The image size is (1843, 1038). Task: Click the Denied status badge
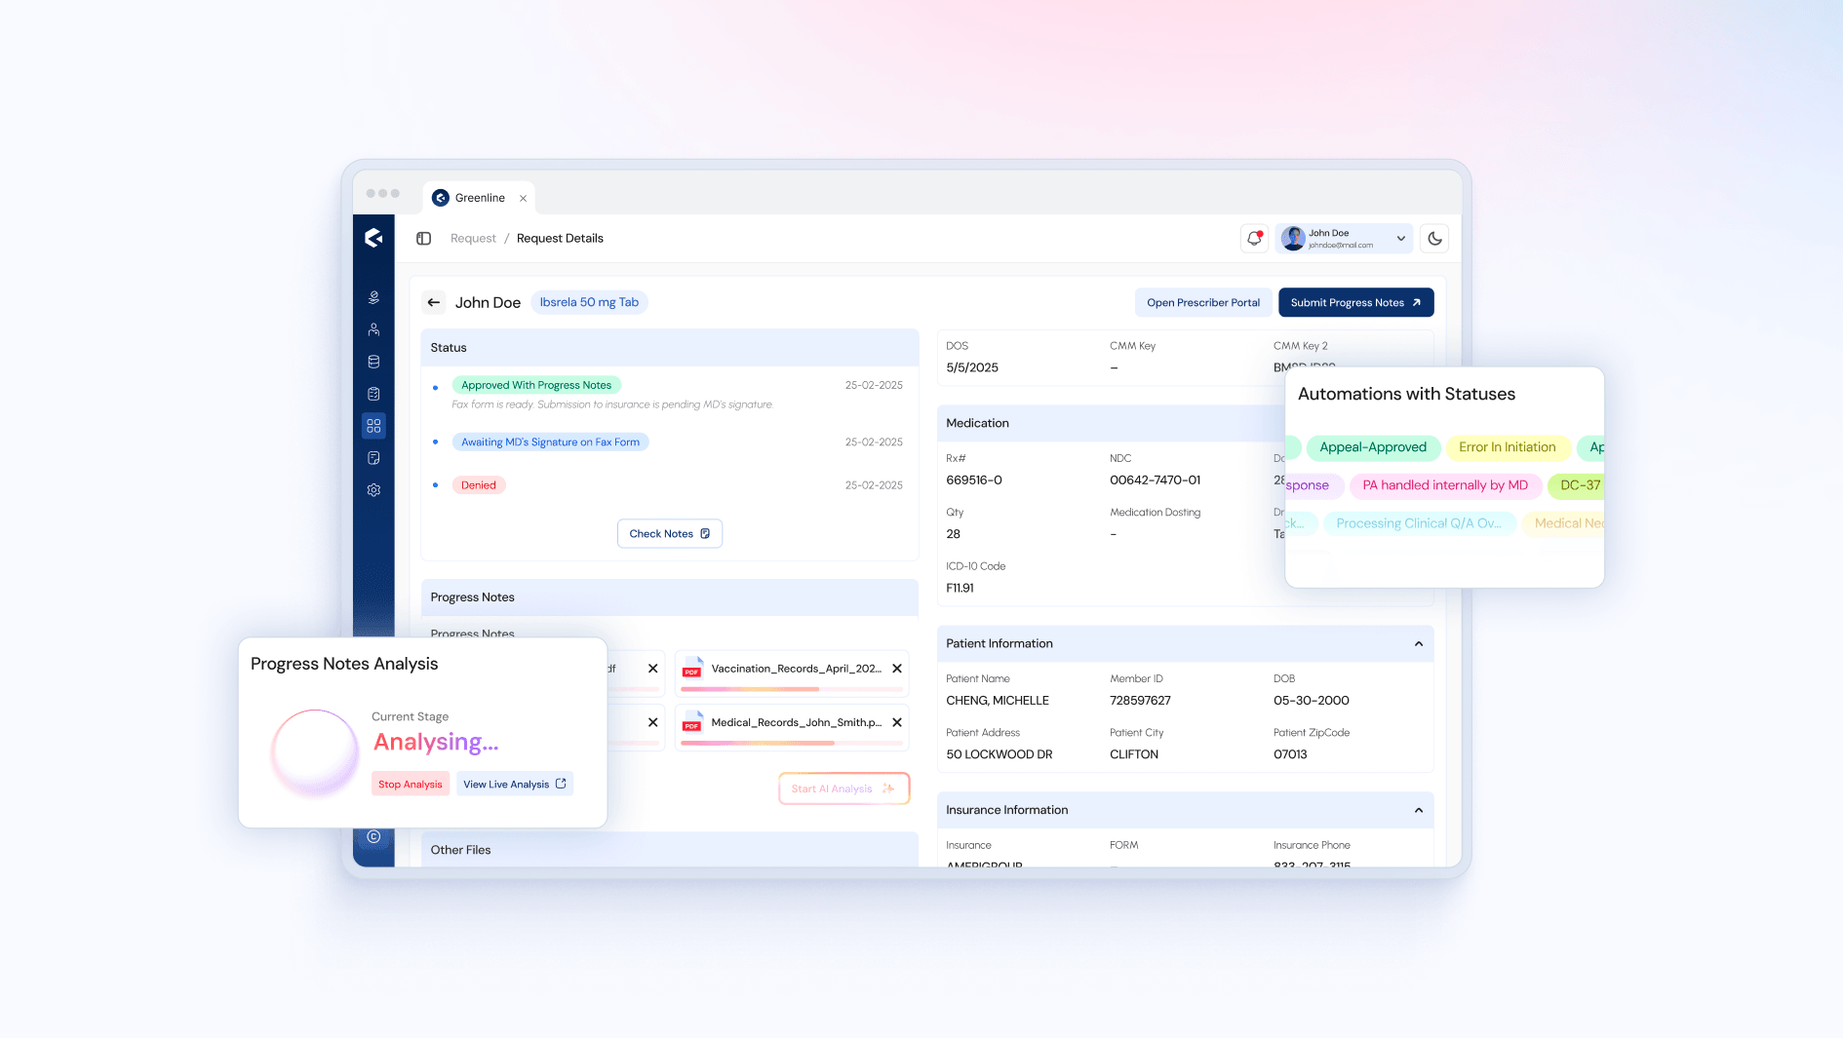(x=478, y=484)
